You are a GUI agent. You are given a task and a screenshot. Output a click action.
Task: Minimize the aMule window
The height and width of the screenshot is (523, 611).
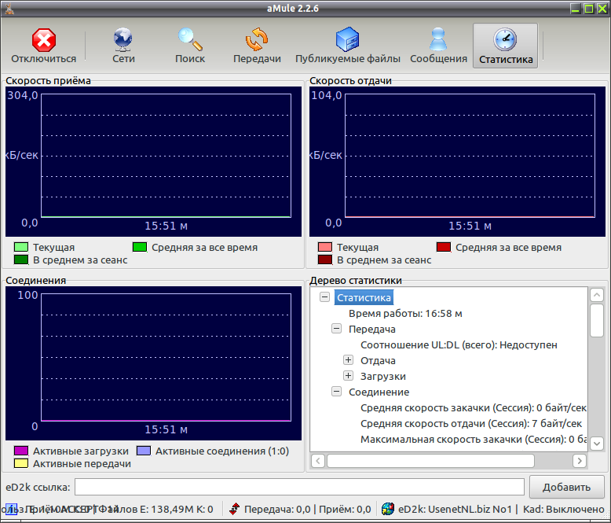[576, 8]
